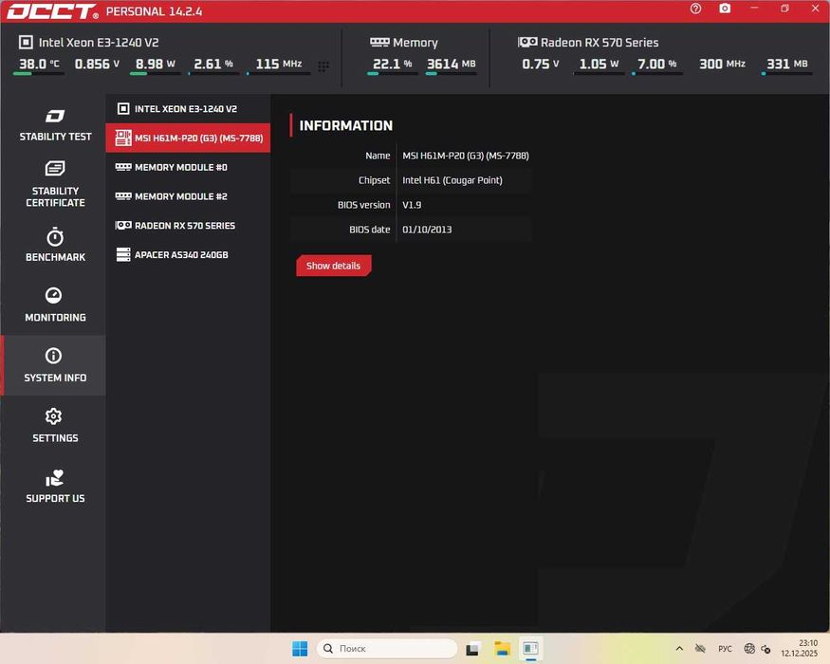Click the CPU power 8.98 W value
The height and width of the screenshot is (664, 830).
point(156,65)
